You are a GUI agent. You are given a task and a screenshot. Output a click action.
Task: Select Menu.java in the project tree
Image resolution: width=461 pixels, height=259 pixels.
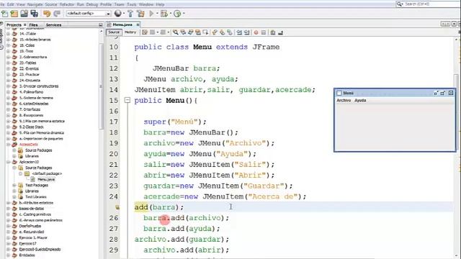click(x=46, y=179)
